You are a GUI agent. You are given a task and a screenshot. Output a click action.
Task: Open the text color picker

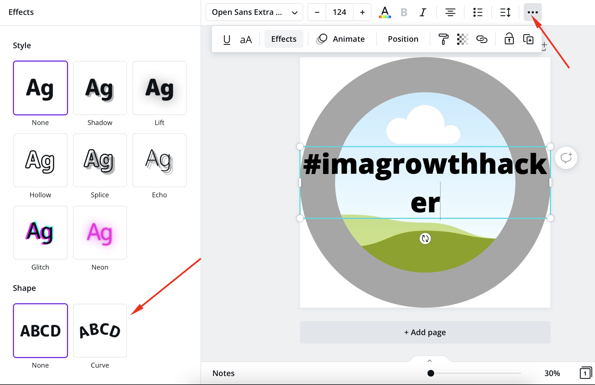(x=385, y=12)
